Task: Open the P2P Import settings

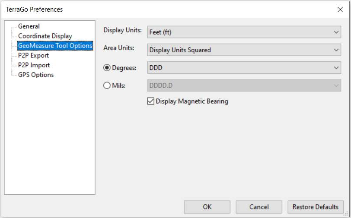Action: pyautogui.click(x=34, y=65)
